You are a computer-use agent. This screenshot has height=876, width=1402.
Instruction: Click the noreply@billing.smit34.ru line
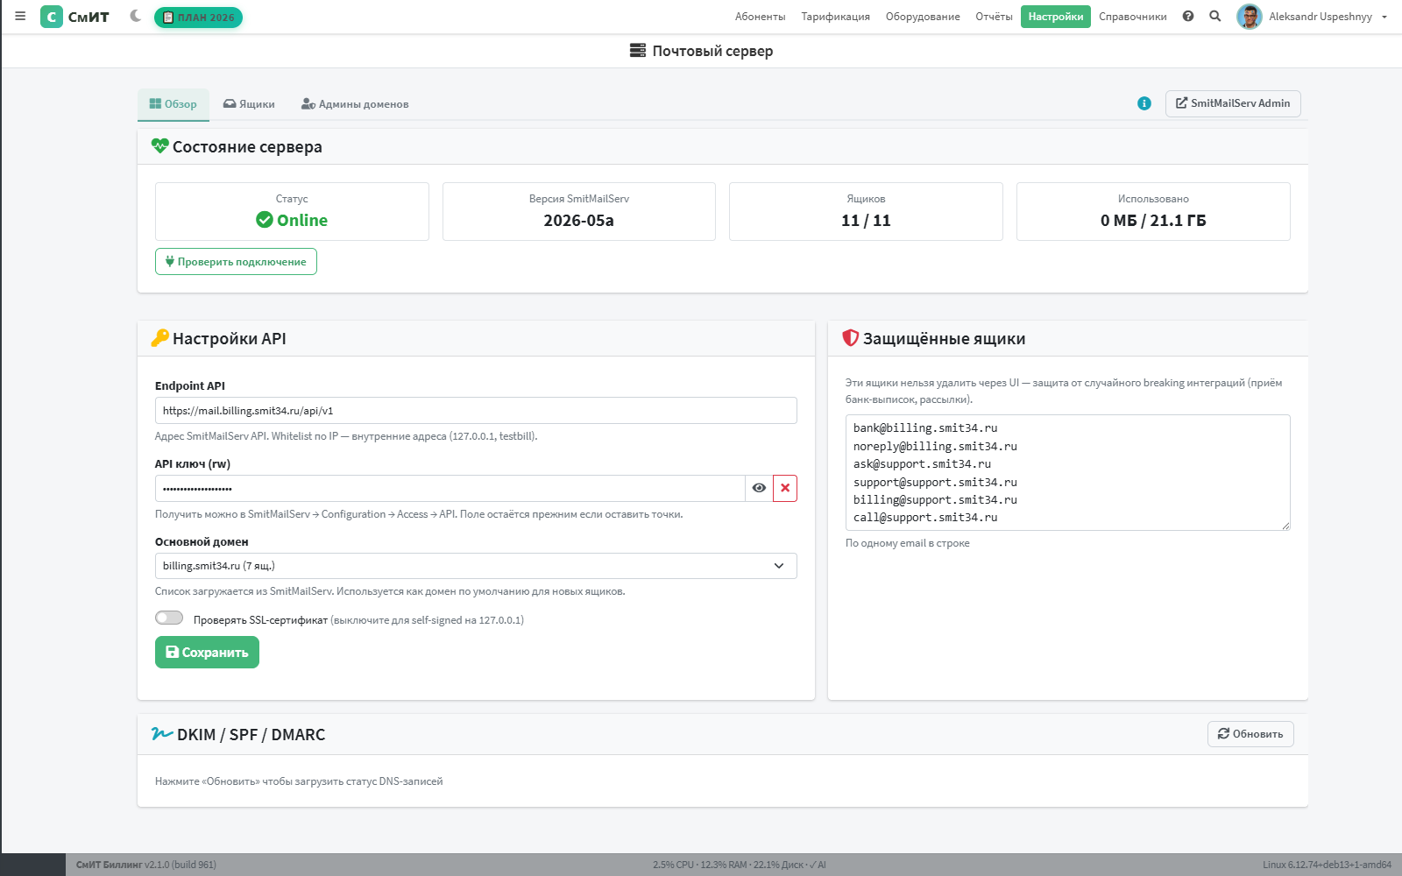point(935,447)
